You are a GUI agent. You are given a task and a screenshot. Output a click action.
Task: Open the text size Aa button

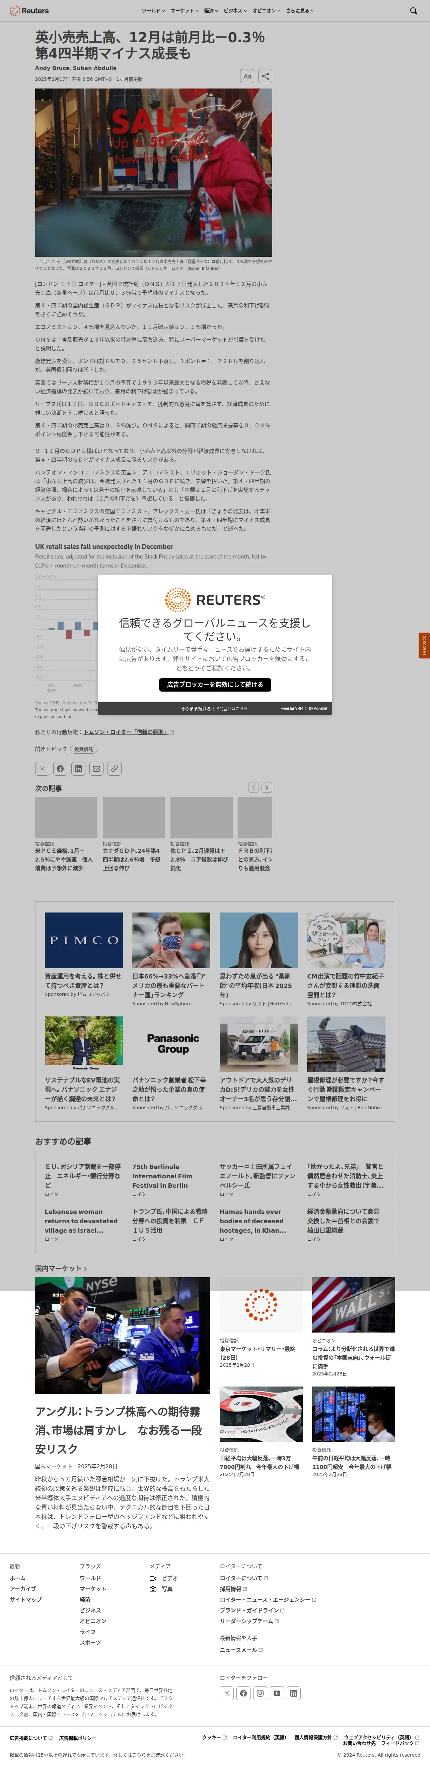pyautogui.click(x=247, y=76)
